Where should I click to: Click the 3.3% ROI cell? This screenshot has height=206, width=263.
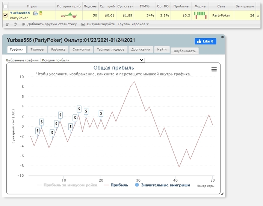click(x=163, y=15)
